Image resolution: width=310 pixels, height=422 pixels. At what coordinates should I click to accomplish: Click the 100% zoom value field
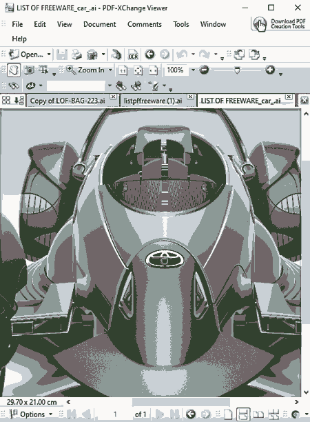[176, 70]
